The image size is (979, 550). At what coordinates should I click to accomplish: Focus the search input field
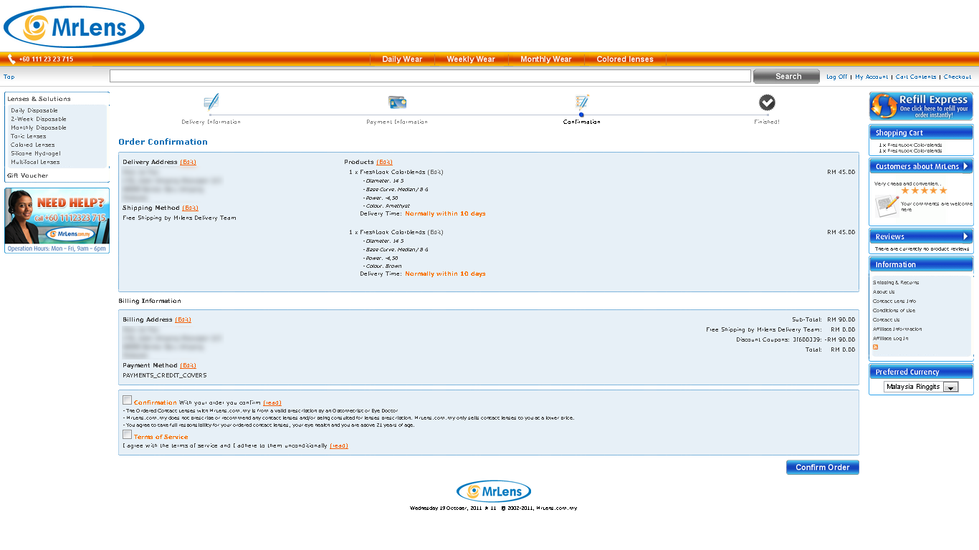[x=430, y=76]
